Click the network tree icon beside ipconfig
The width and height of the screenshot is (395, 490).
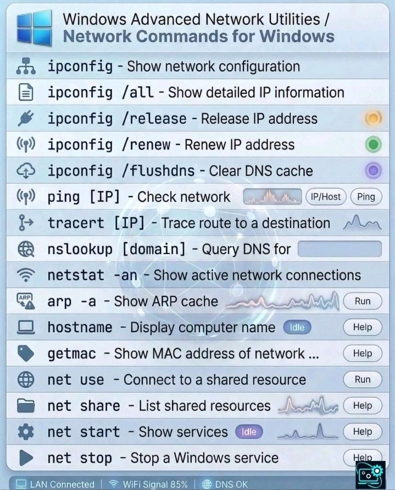[26, 66]
